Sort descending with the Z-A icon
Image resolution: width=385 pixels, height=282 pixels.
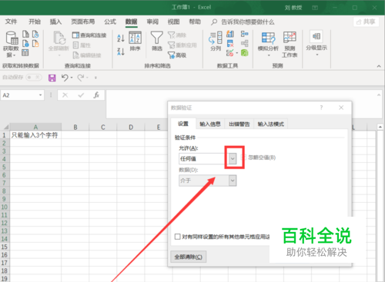(121, 51)
